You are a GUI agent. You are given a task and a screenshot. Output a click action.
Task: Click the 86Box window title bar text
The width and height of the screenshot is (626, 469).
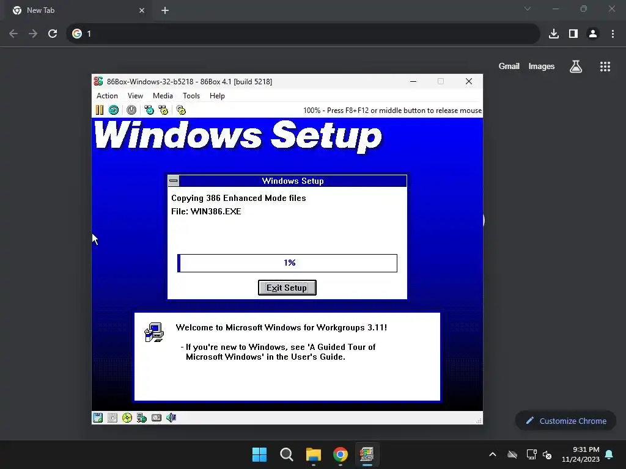point(190,82)
